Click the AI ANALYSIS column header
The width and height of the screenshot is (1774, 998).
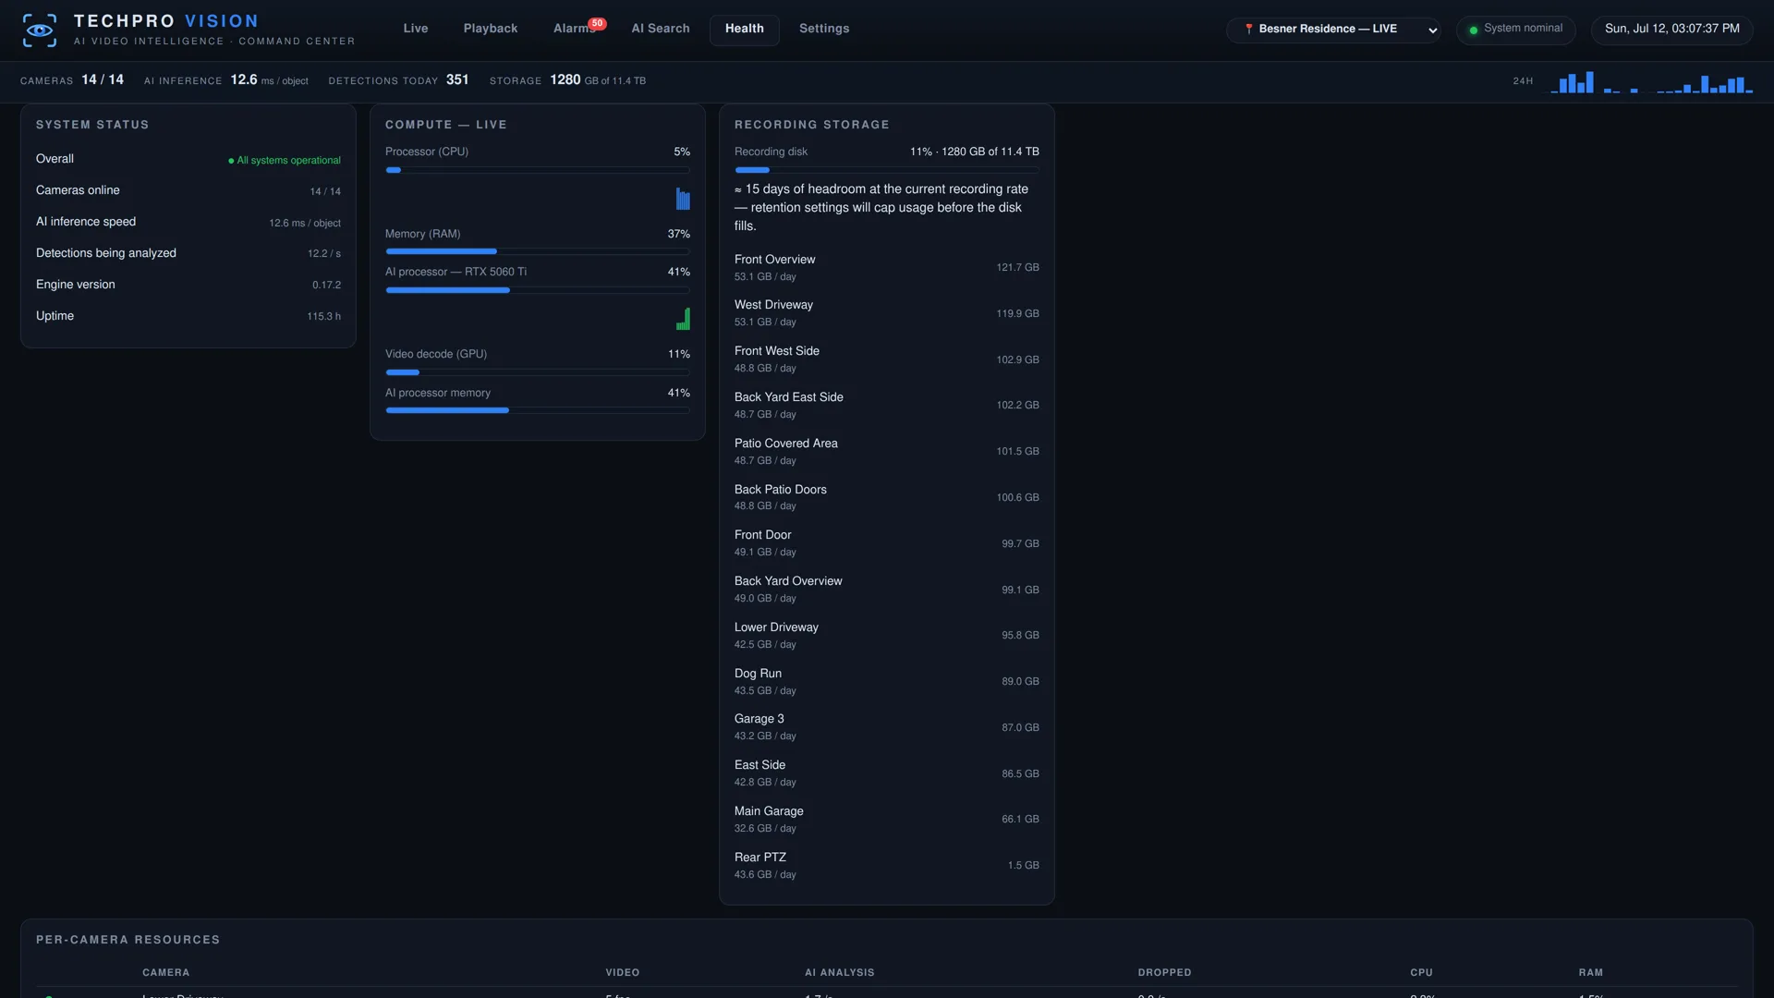[x=840, y=973]
